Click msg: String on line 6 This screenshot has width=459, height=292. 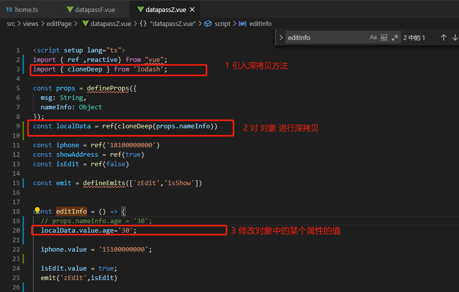pyautogui.click(x=63, y=98)
